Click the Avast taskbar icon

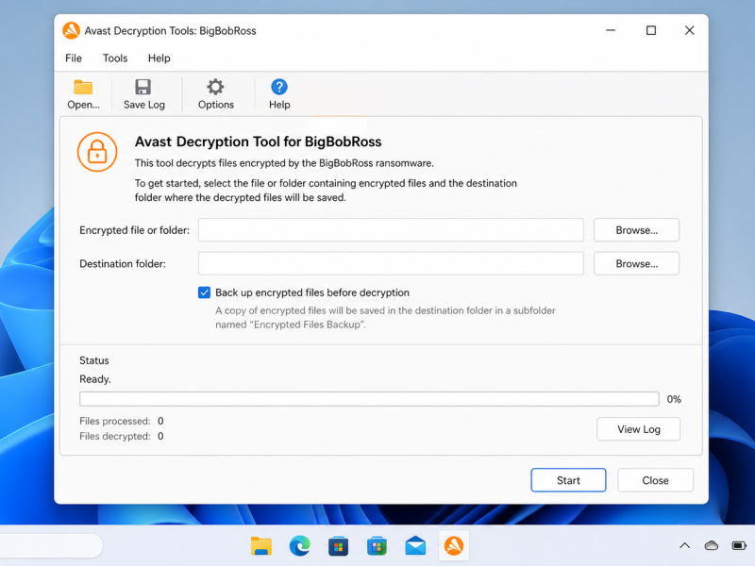point(454,546)
